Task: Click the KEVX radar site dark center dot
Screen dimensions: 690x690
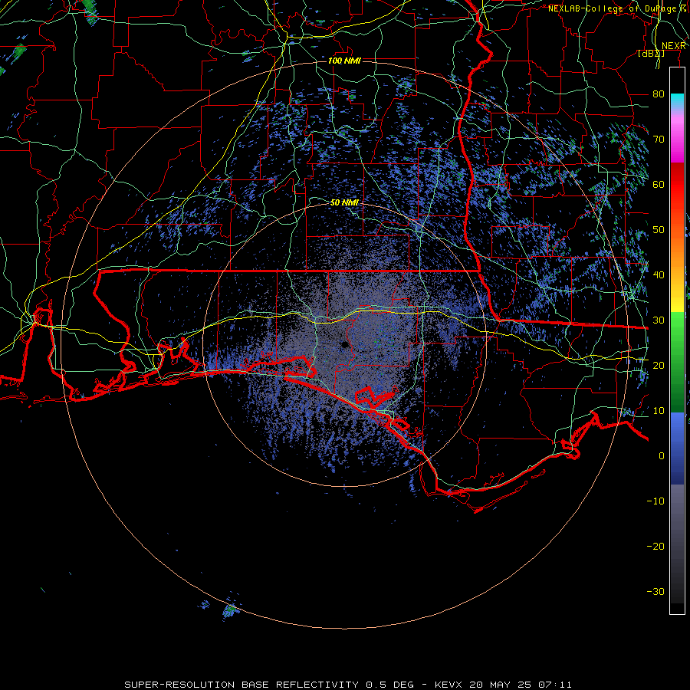Action: (x=346, y=345)
